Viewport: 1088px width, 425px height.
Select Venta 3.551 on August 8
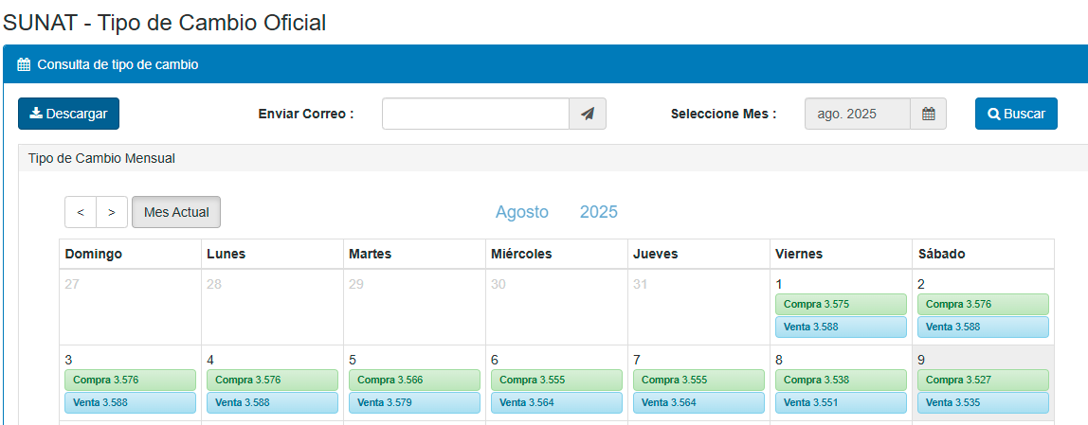pyautogui.click(x=841, y=402)
